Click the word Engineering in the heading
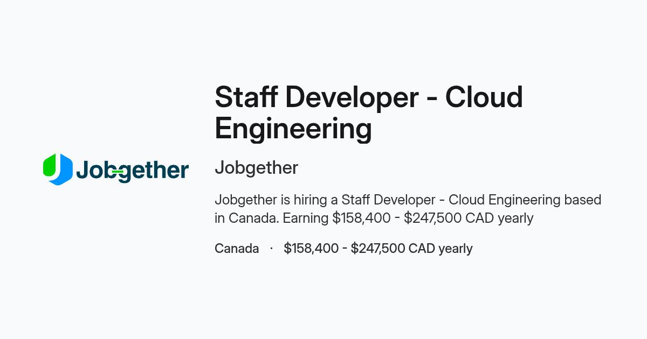This screenshot has height=339, width=647. point(293,129)
